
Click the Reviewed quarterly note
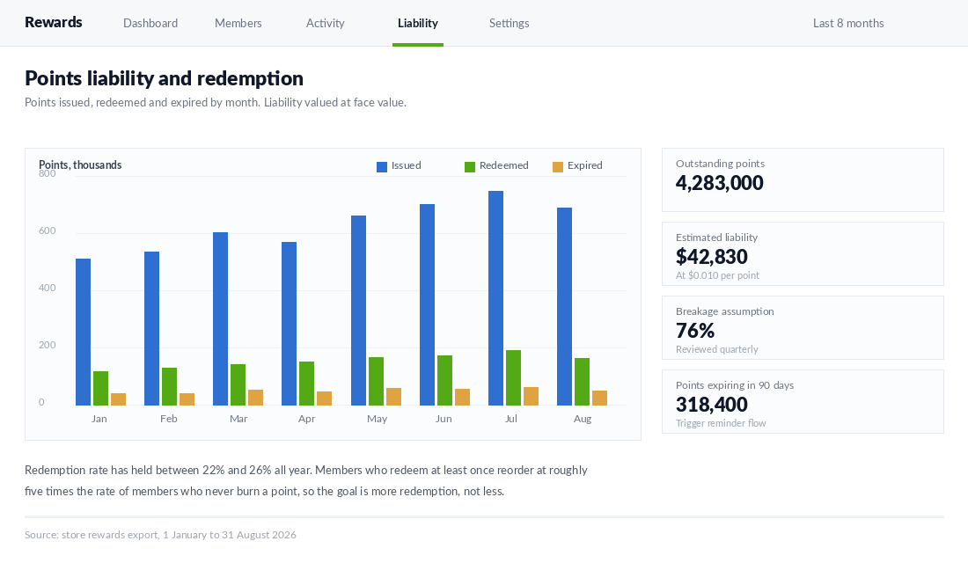coord(716,349)
